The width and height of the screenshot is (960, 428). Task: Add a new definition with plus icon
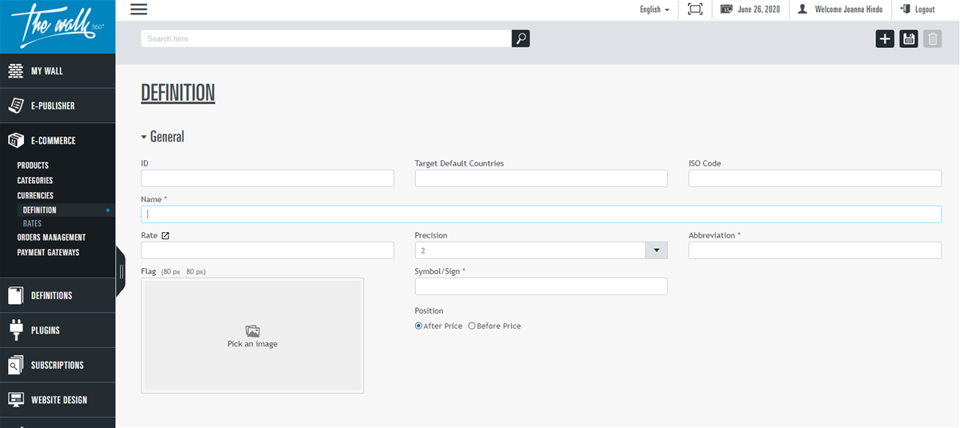pyautogui.click(x=885, y=38)
